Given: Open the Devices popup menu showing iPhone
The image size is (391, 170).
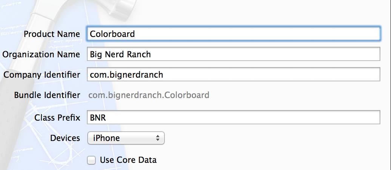Looking at the screenshot, I should coord(126,138).
